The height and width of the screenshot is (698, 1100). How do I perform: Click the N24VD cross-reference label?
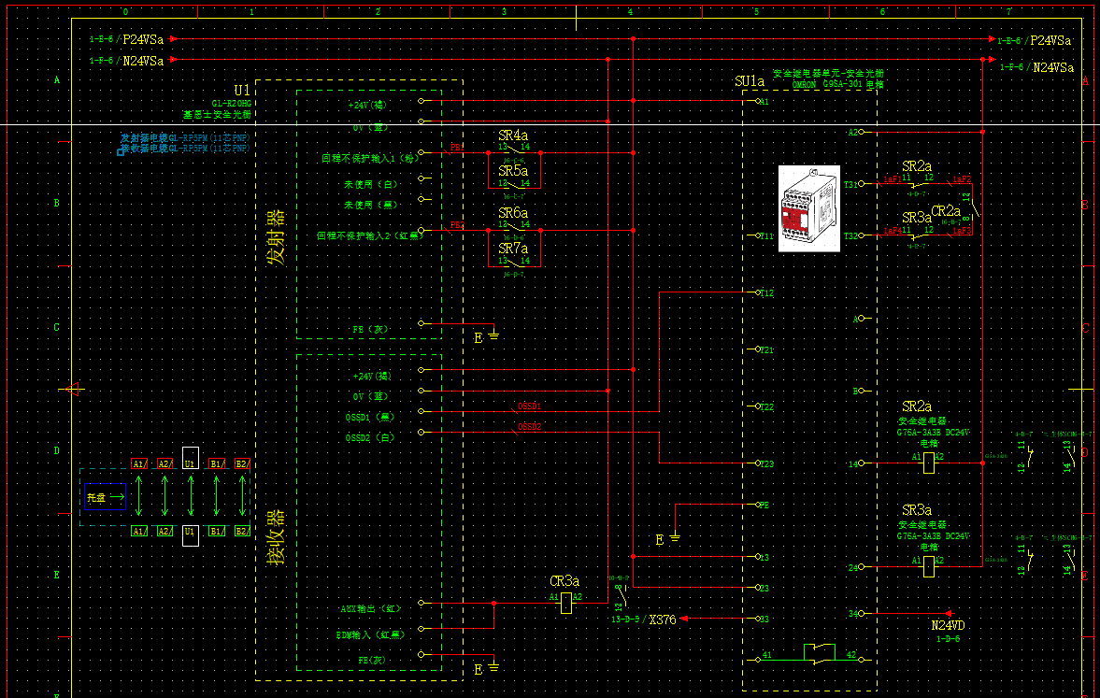[x=948, y=625]
